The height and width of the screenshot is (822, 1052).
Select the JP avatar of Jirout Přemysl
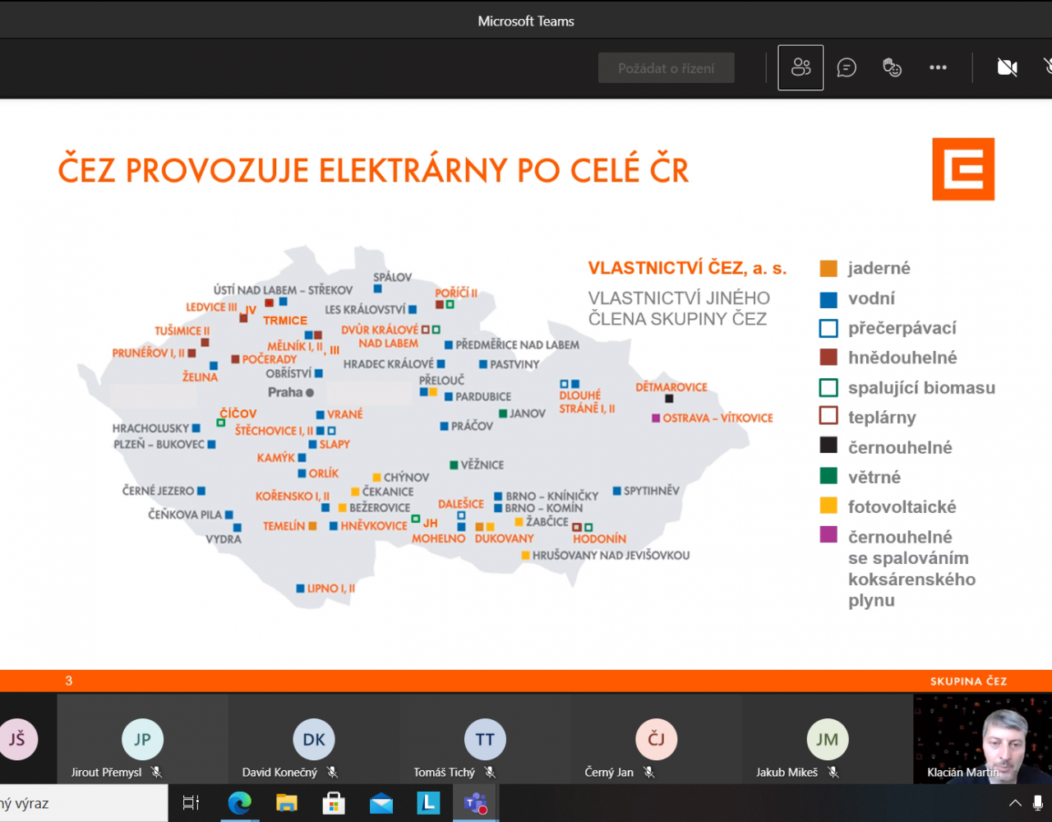click(142, 739)
